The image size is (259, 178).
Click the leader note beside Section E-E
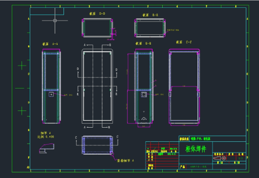tap(173, 30)
